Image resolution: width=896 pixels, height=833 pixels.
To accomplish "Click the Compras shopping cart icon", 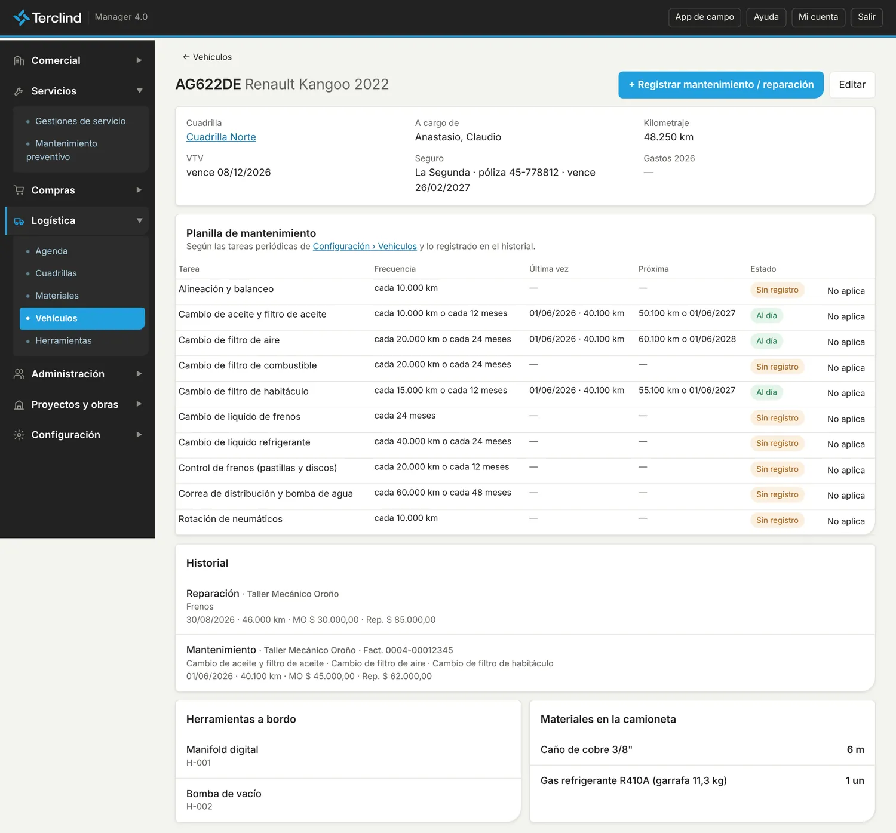I will (19, 190).
